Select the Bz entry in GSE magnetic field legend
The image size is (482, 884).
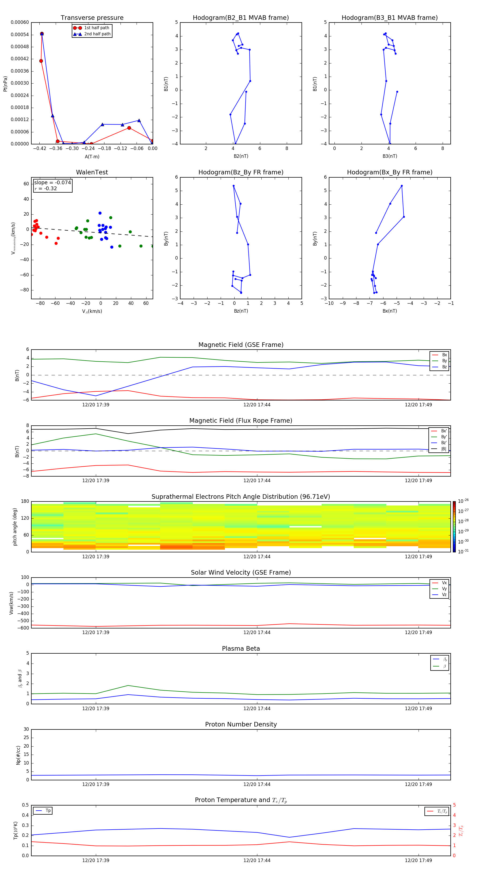[x=439, y=367]
